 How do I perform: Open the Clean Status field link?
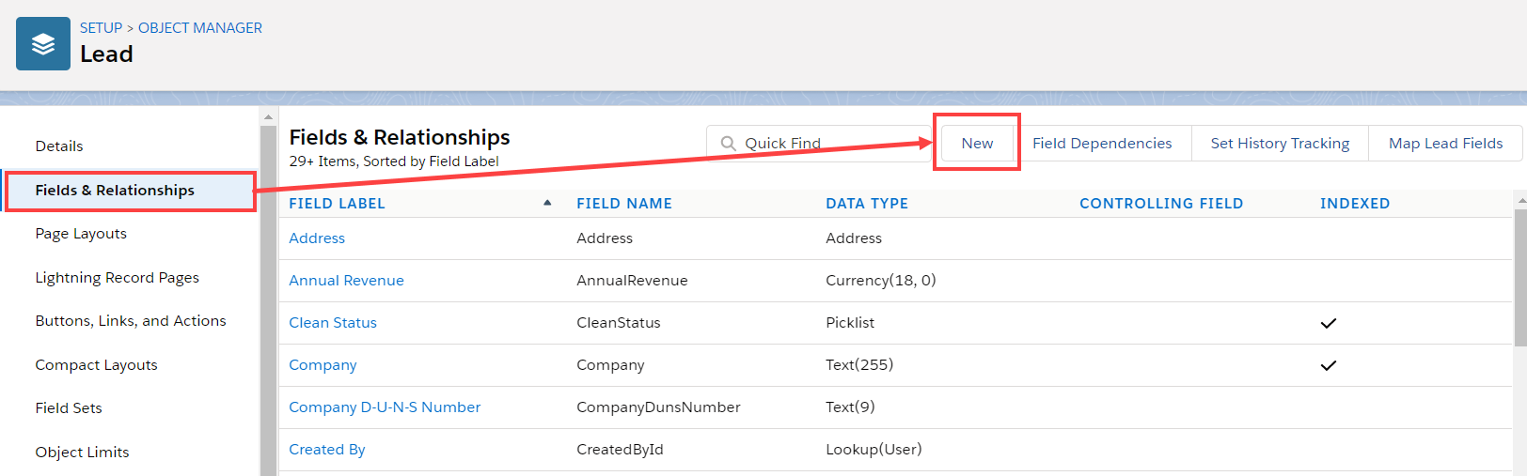333,323
